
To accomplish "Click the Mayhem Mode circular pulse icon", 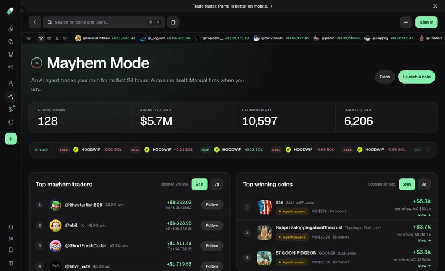I will click(x=37, y=63).
